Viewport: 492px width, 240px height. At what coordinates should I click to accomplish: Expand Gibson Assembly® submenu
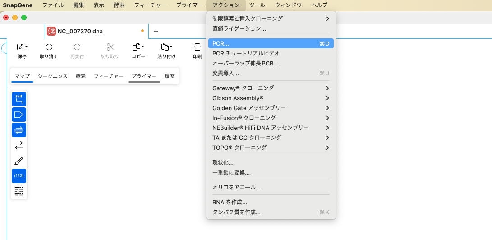[x=271, y=98]
